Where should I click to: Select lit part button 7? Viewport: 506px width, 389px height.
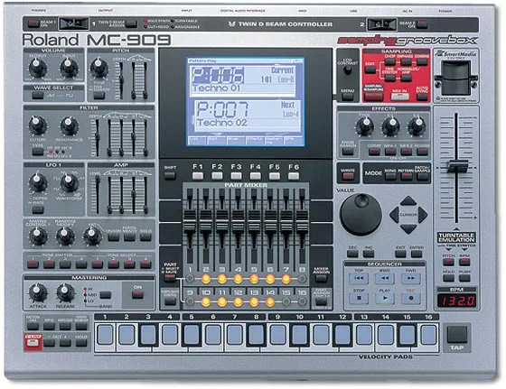286,279
